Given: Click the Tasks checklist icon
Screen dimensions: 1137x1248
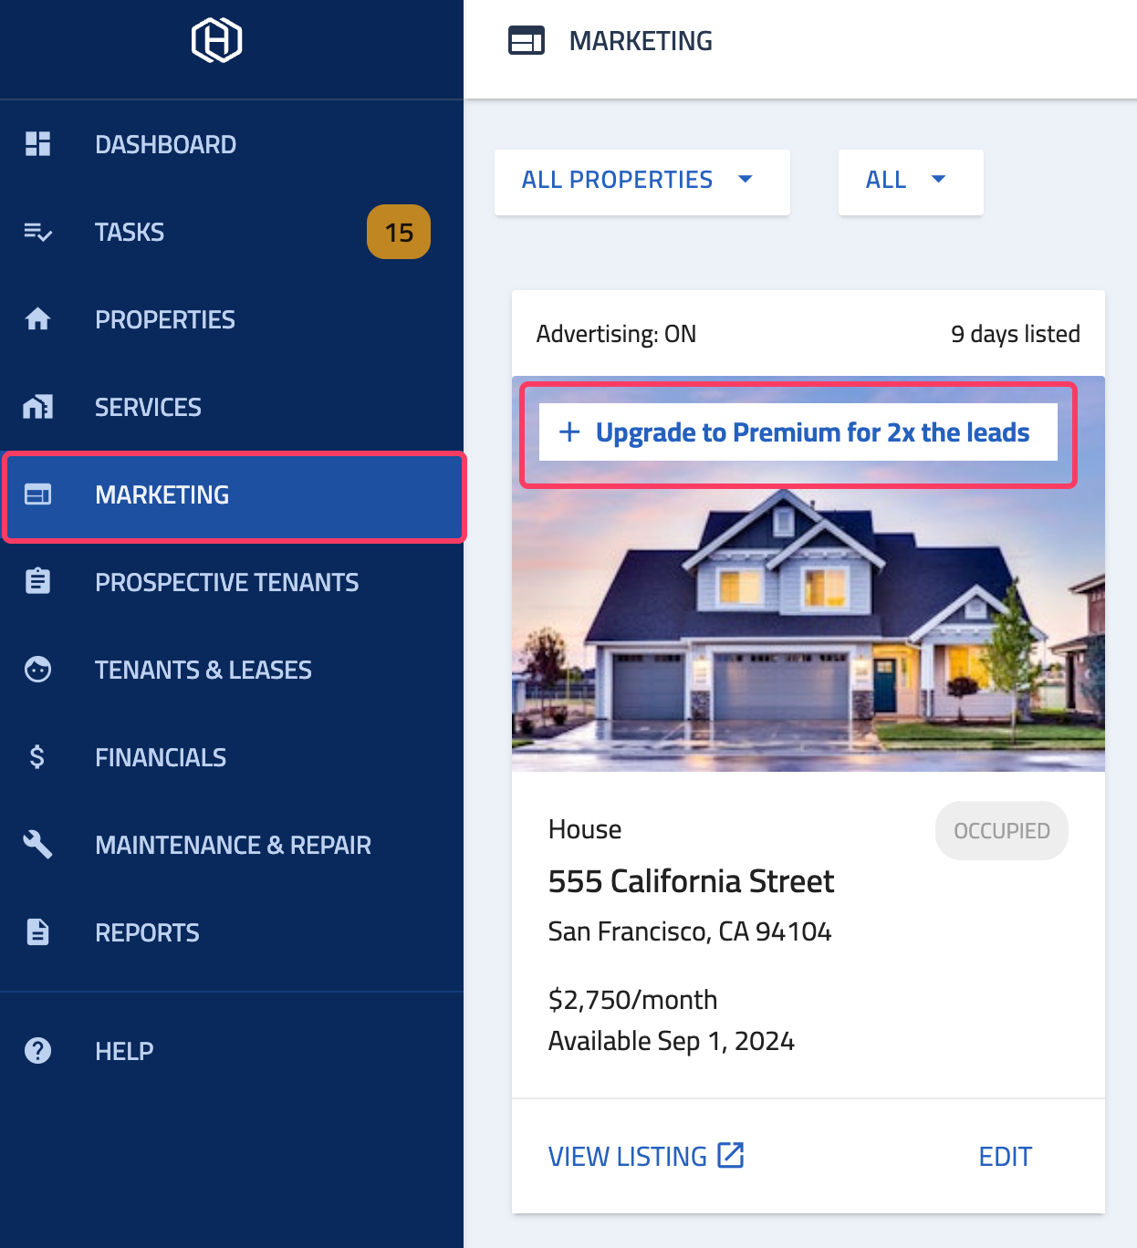Looking at the screenshot, I should 37,232.
